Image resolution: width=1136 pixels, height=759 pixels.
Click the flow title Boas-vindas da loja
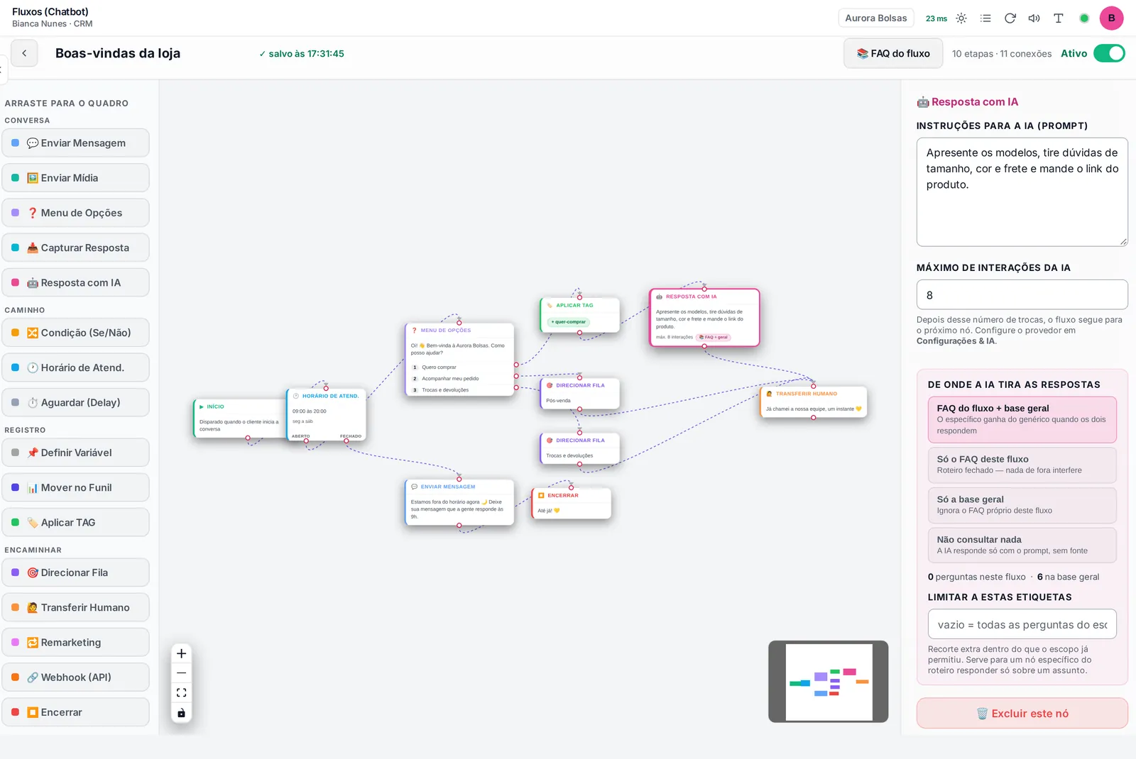tap(118, 53)
